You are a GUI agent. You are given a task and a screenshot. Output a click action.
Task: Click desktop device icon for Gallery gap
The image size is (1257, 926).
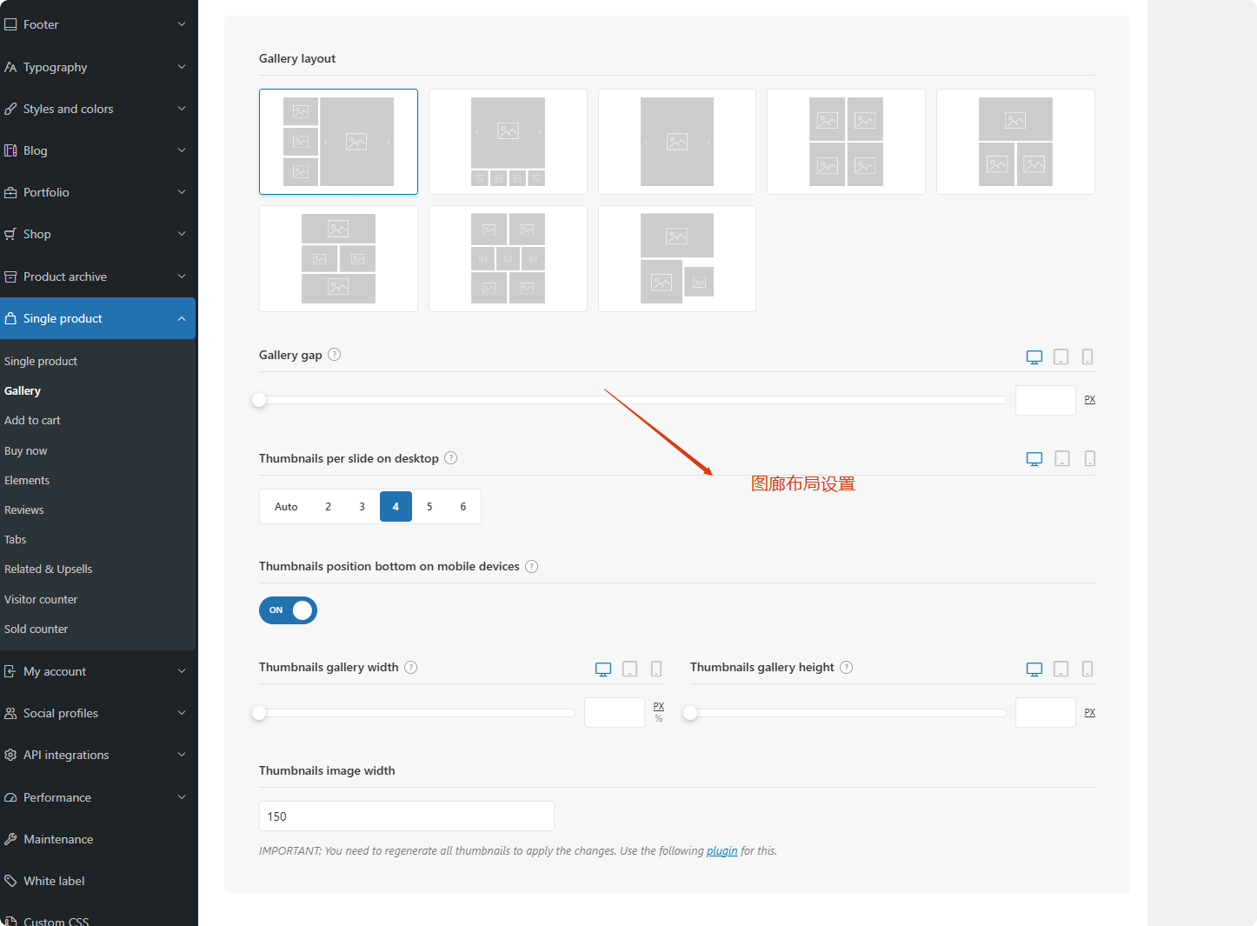pyautogui.click(x=1034, y=357)
